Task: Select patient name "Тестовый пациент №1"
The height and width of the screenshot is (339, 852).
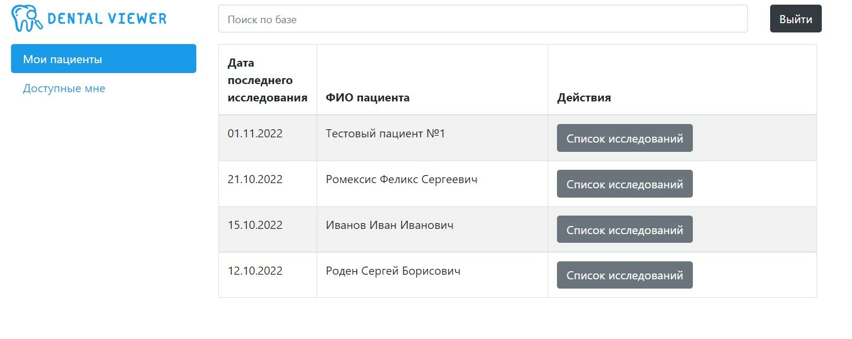Action: pos(385,134)
